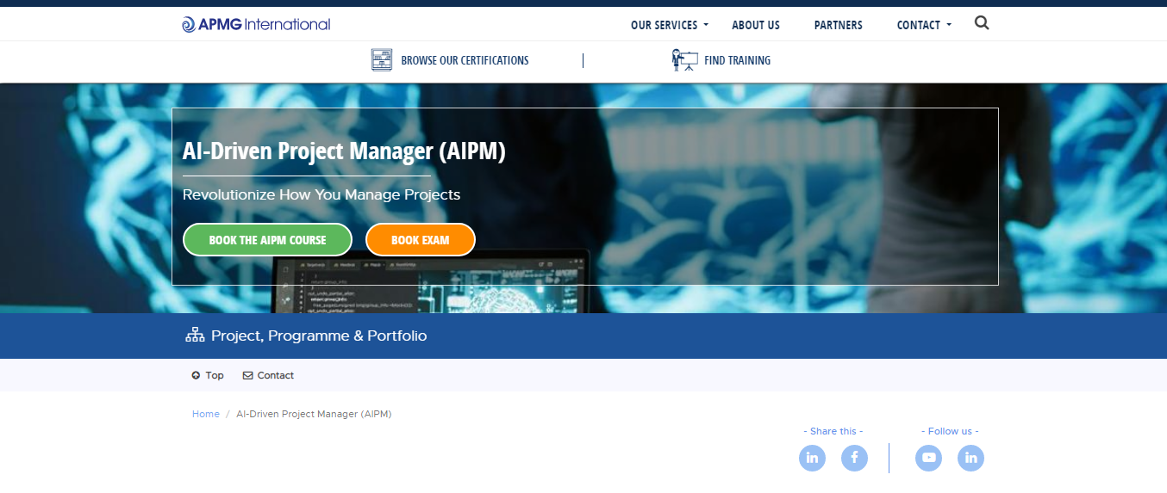Click the Revolutionize How You Manage Projects subtitle
Image resolution: width=1167 pixels, height=493 pixels.
pyautogui.click(x=321, y=194)
